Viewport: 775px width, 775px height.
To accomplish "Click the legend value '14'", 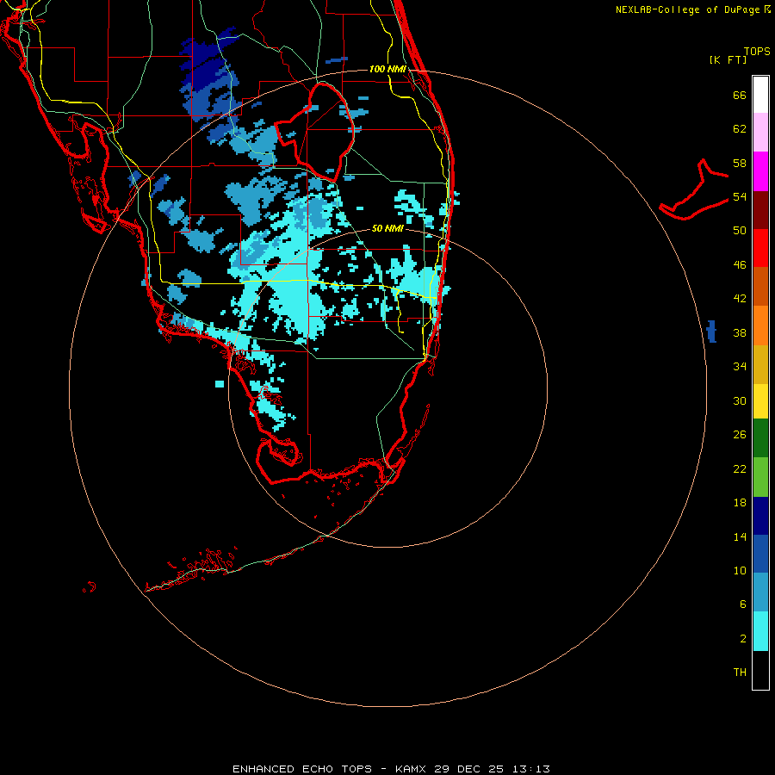I will [740, 536].
